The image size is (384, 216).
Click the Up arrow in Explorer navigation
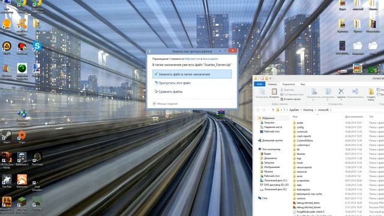pos(273,110)
